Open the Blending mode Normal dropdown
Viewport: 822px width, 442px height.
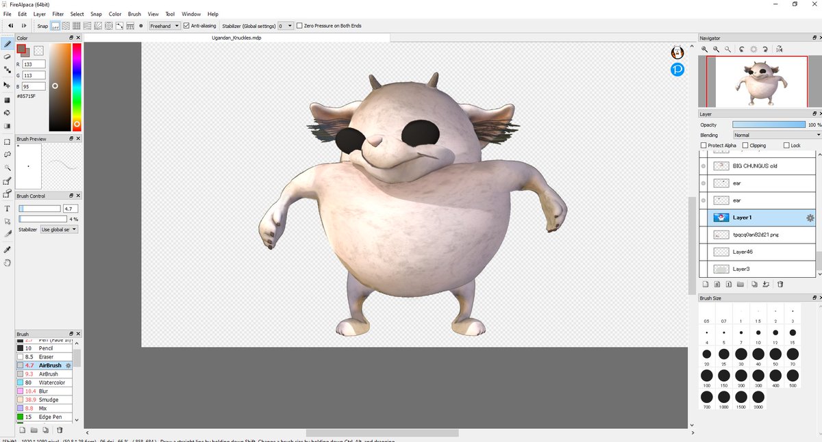pos(777,135)
